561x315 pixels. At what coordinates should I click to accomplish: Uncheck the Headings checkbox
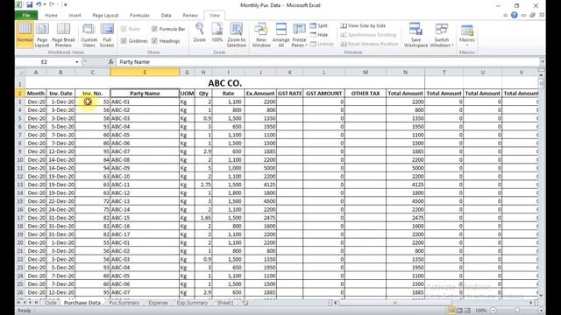point(154,41)
